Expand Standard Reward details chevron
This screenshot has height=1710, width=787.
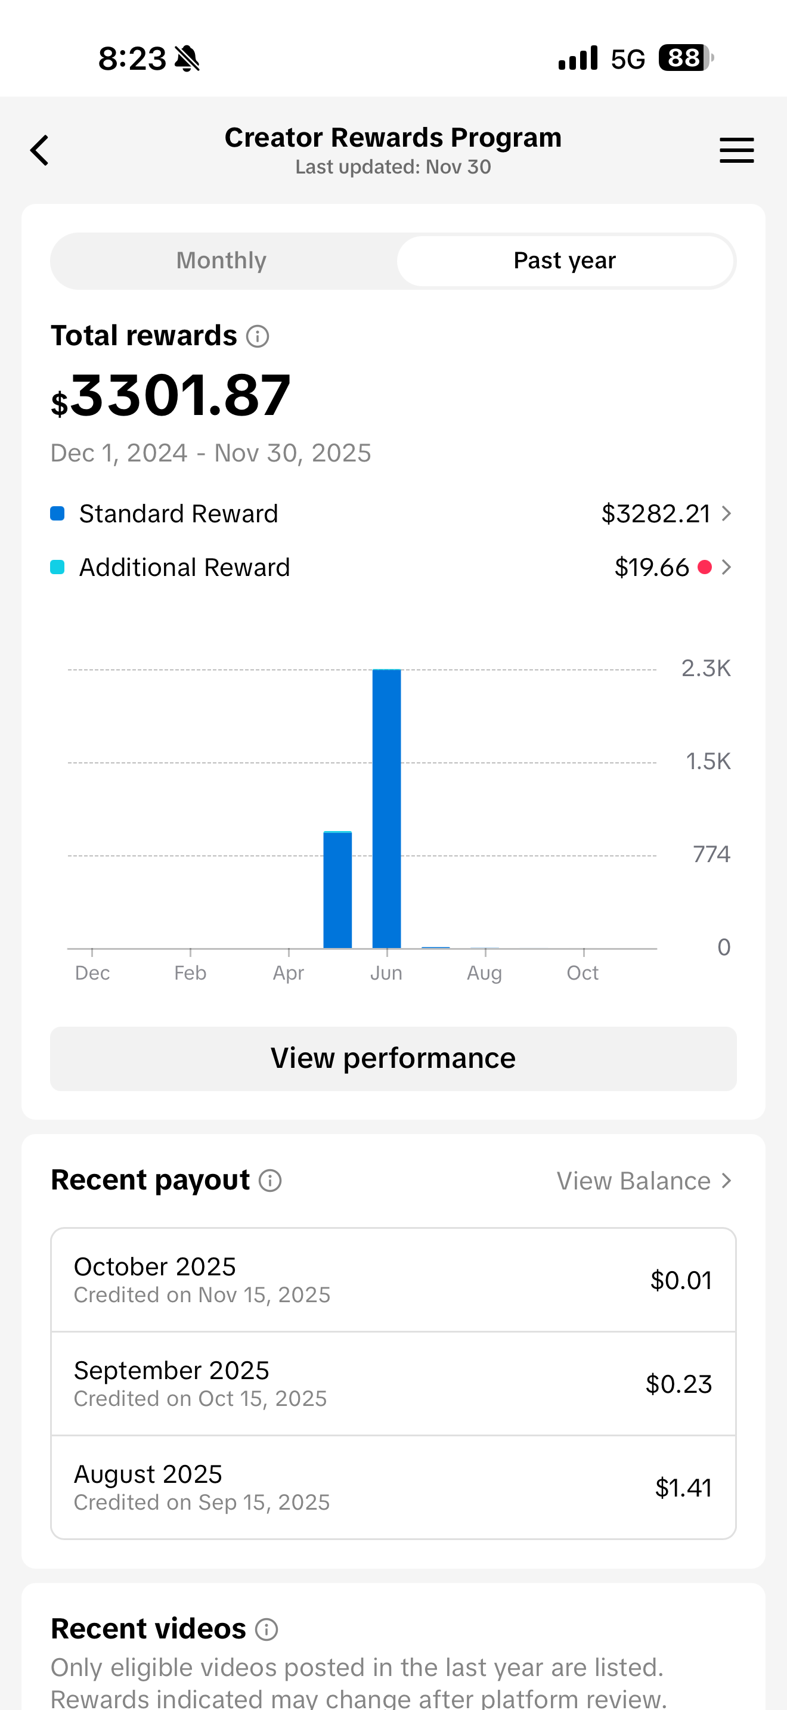[727, 514]
